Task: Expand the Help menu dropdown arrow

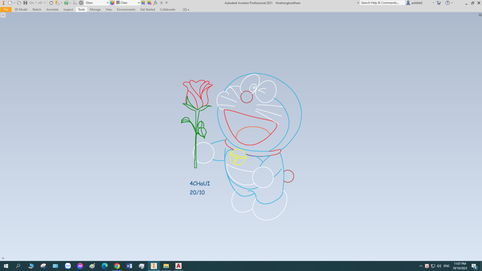Action: (452, 3)
